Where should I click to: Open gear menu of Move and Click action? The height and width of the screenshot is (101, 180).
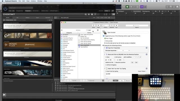pyautogui.click(x=147, y=54)
